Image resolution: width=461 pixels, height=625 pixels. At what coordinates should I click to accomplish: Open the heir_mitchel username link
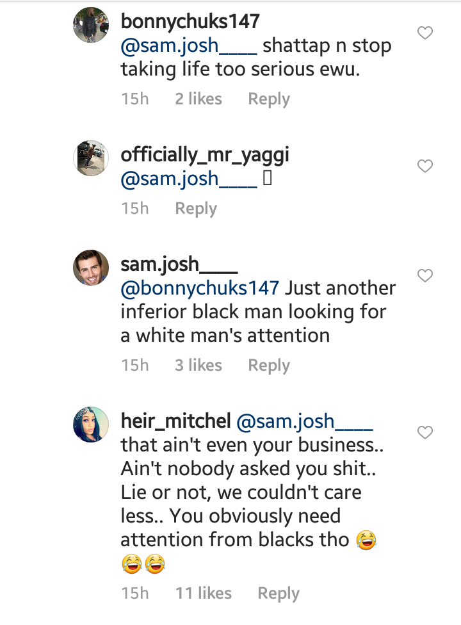(175, 421)
